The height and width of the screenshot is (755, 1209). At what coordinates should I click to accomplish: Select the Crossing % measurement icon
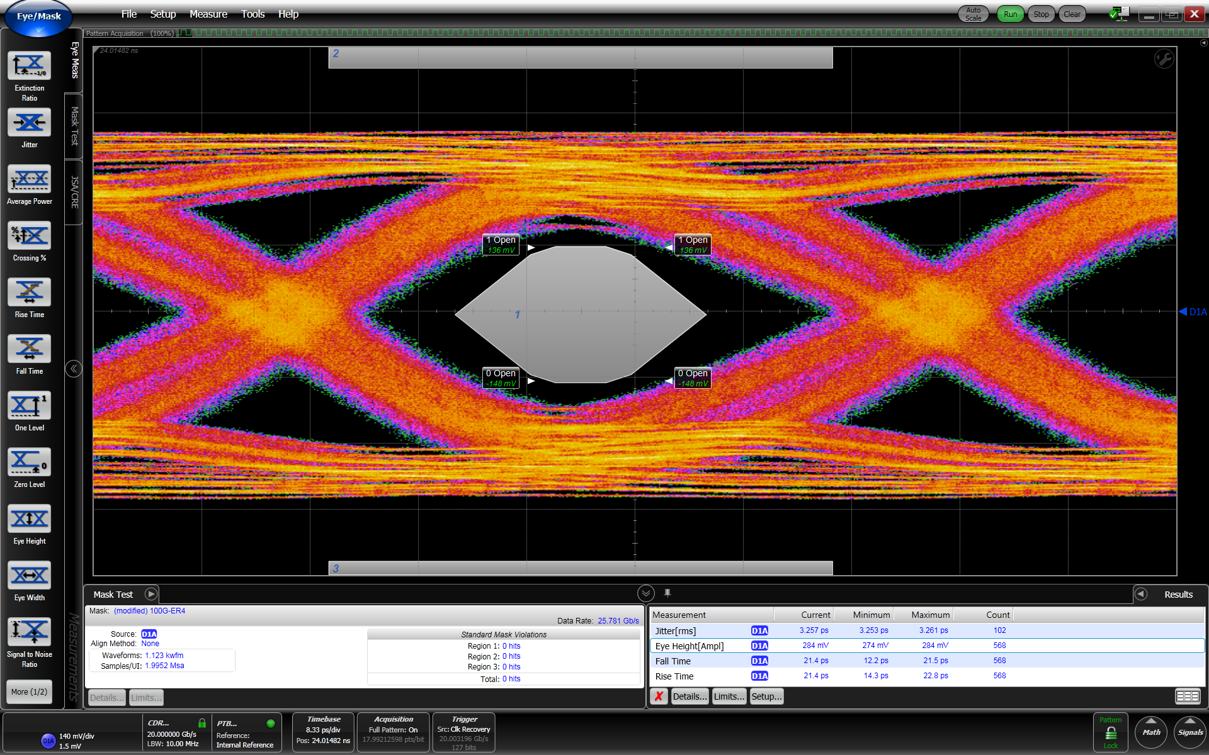coord(29,235)
